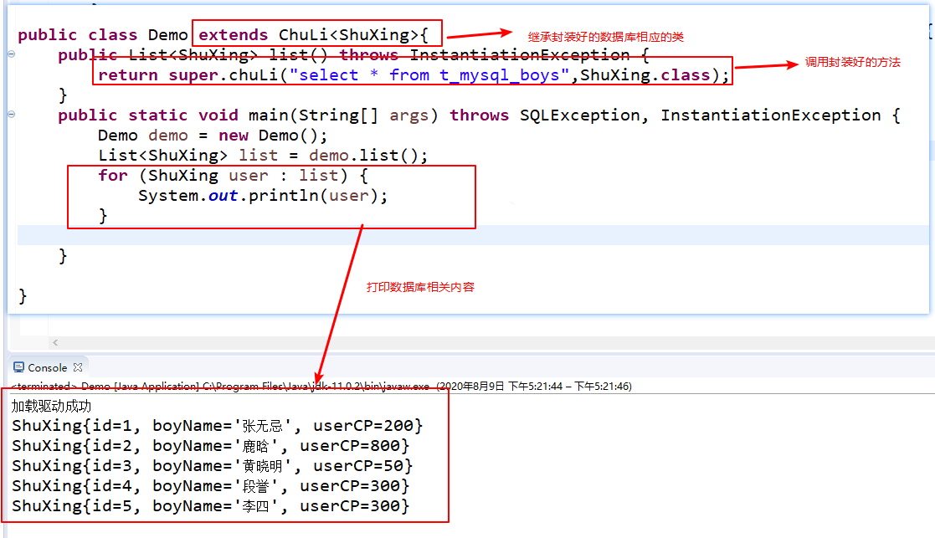Click console output row with id=2 鹿晗
The width and height of the screenshot is (935, 538).
pyautogui.click(x=210, y=446)
